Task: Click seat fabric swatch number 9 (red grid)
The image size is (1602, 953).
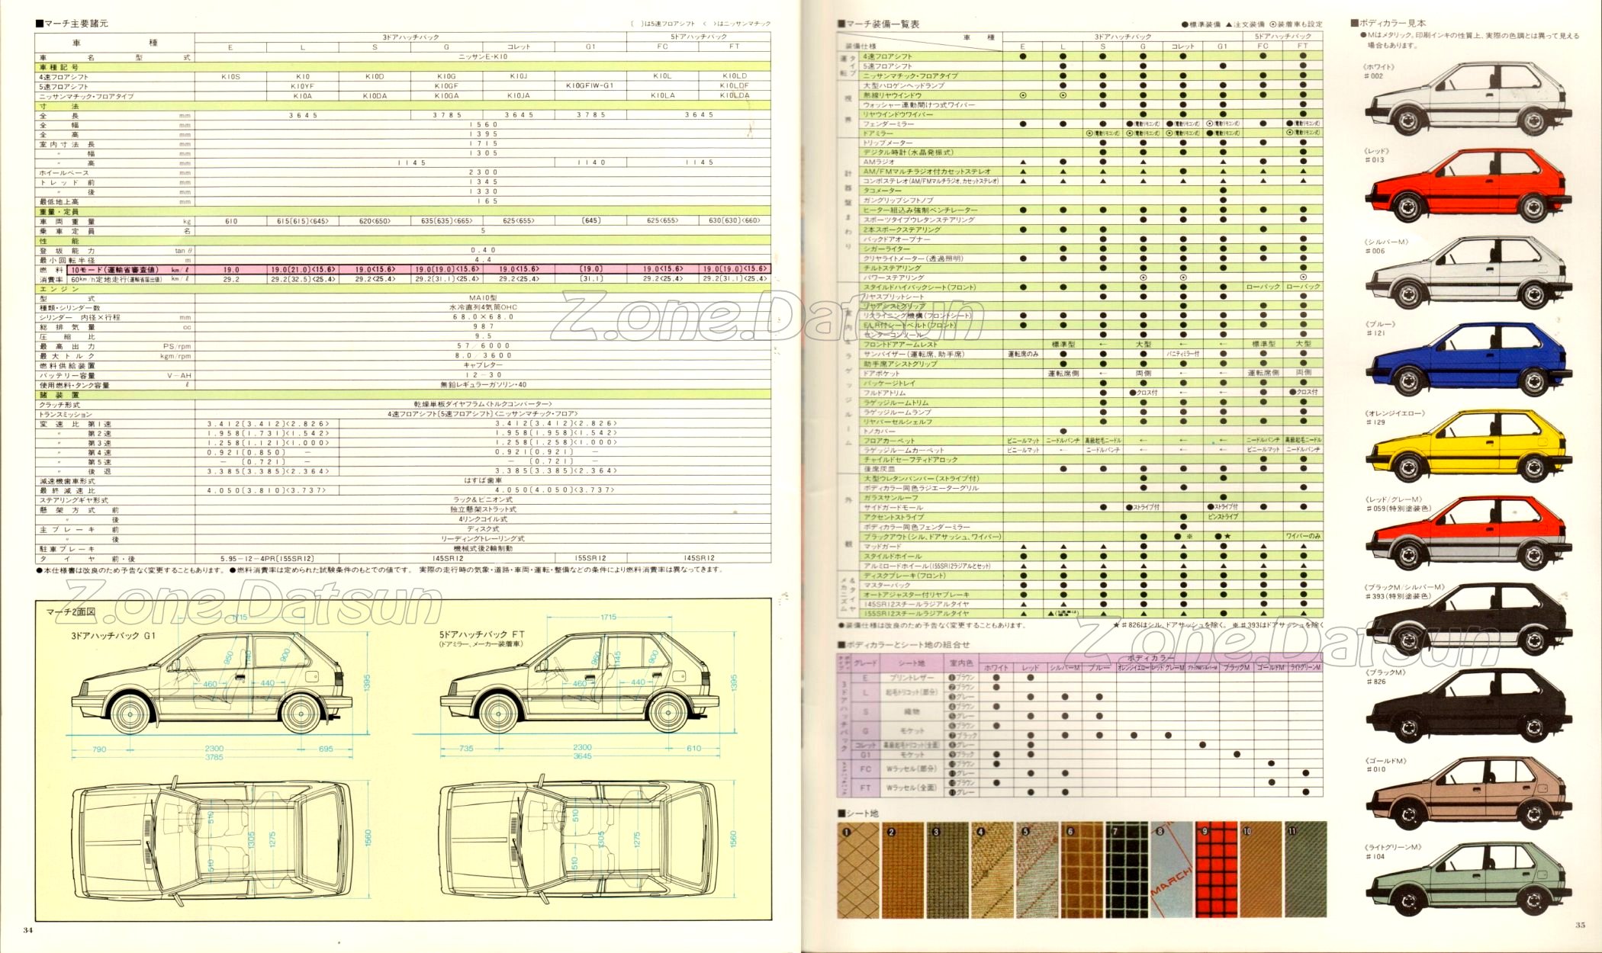Action: coord(1217,869)
